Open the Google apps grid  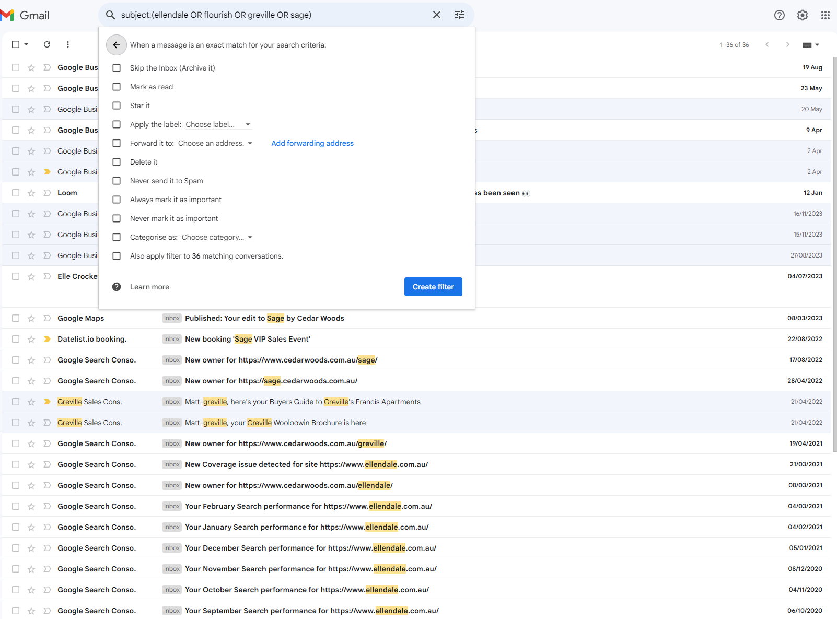click(826, 15)
